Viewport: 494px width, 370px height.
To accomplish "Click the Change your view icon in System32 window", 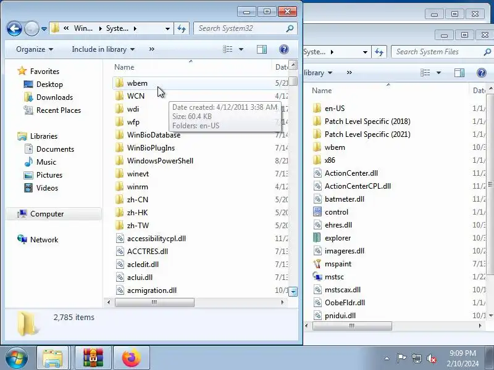I will [x=227, y=49].
